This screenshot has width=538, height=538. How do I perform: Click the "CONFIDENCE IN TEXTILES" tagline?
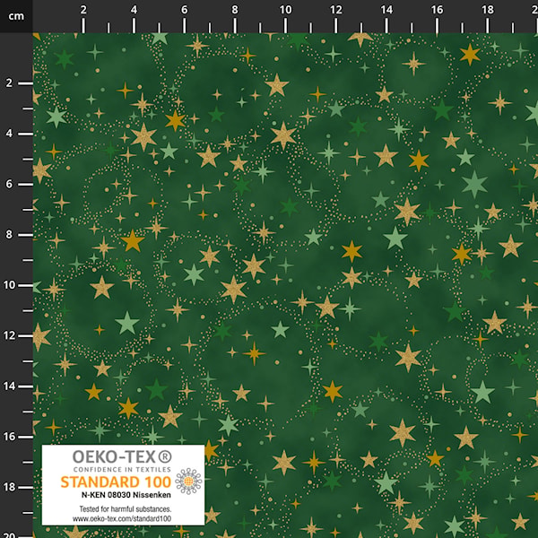(122, 469)
